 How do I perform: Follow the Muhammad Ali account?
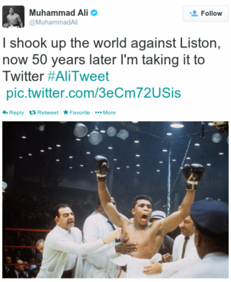coord(206,14)
